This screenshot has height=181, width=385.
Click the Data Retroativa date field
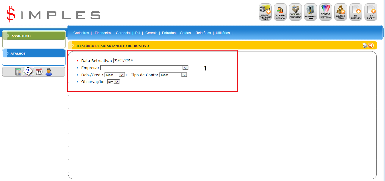pyautogui.click(x=124, y=61)
